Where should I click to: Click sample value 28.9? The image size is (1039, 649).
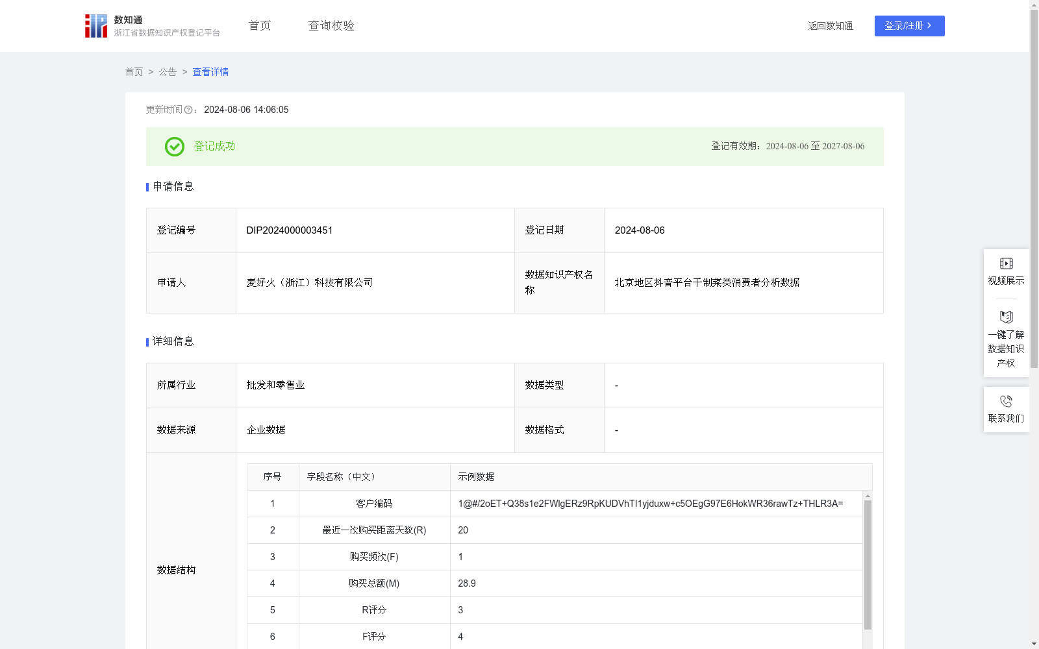[x=467, y=583]
